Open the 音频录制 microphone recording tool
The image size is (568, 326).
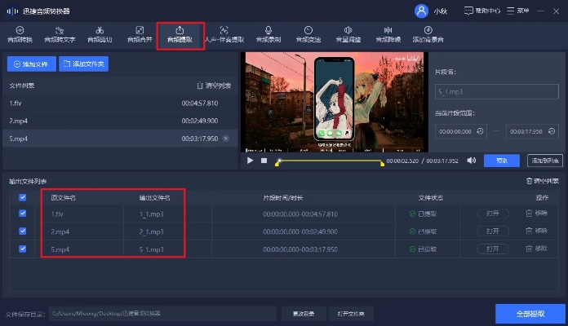268,33
